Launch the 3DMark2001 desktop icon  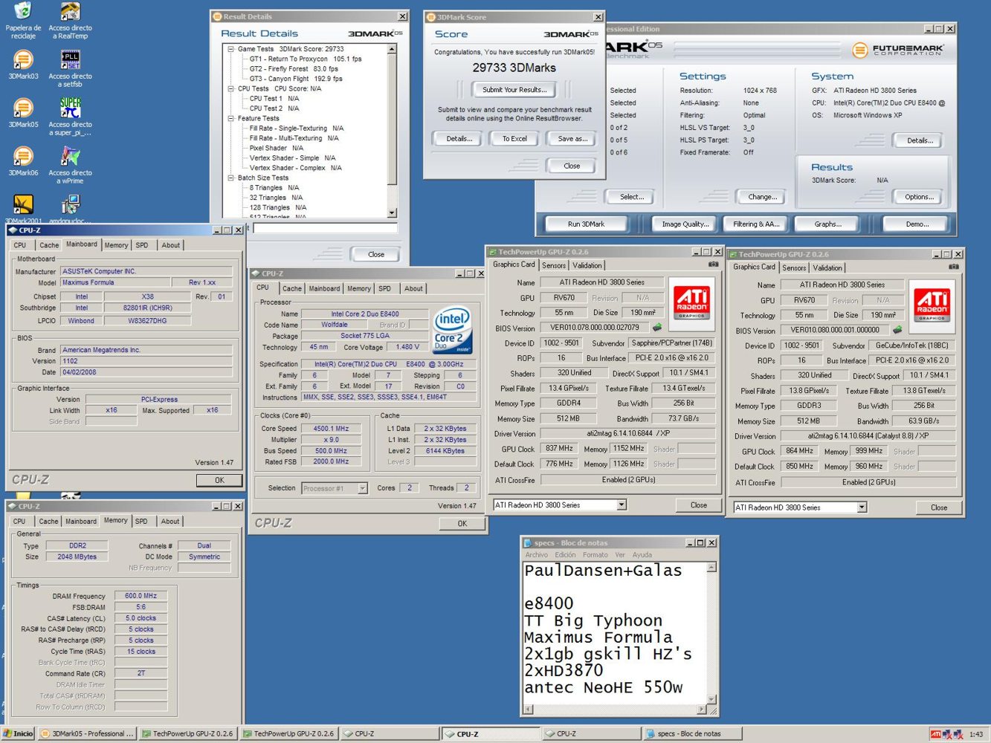(23, 209)
